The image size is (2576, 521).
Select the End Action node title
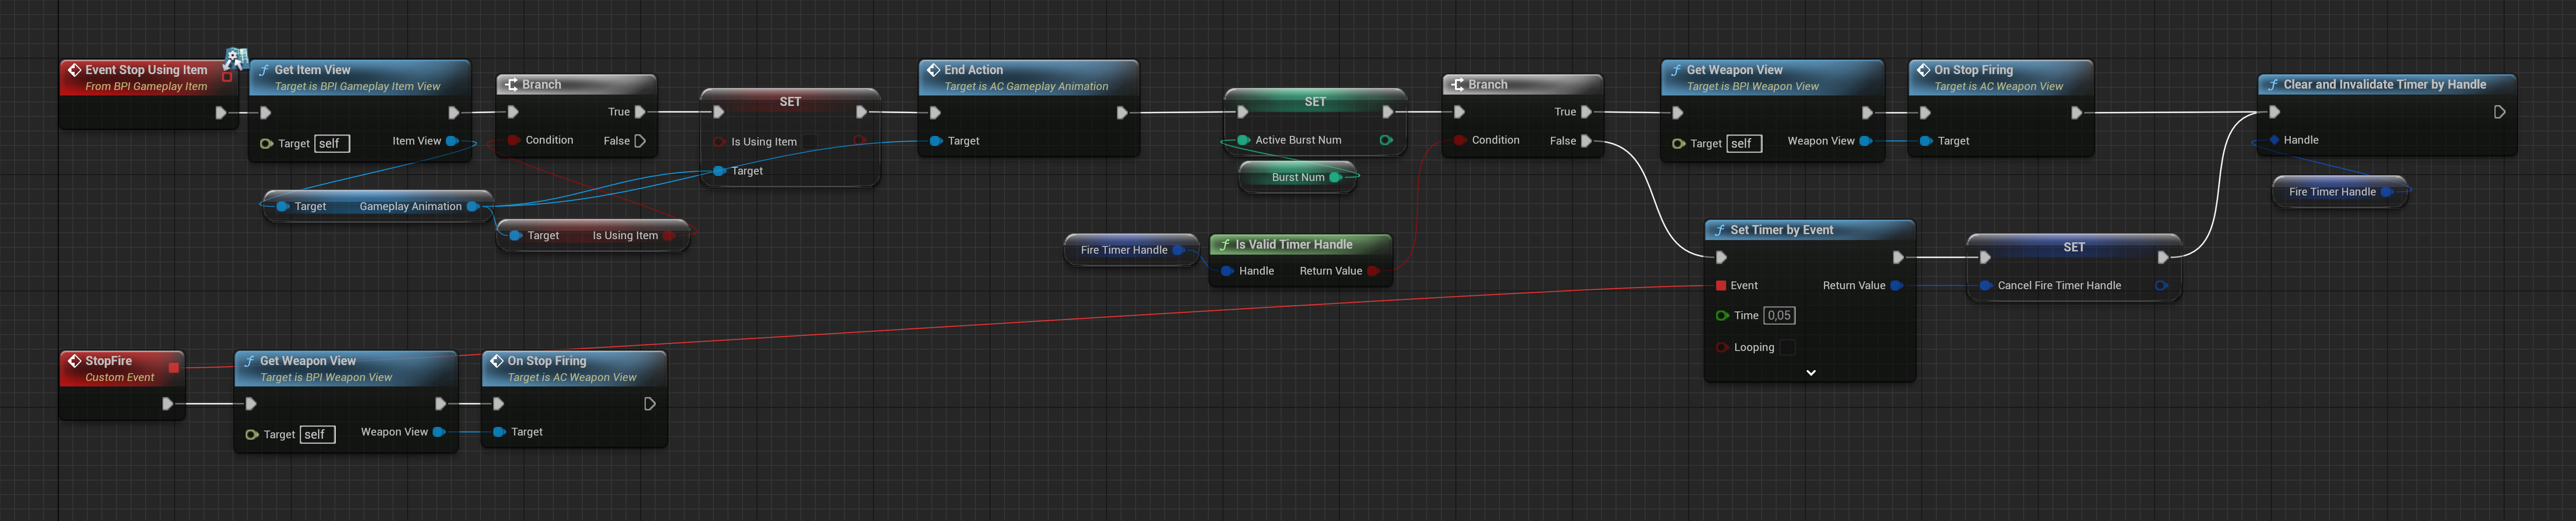pyautogui.click(x=973, y=70)
